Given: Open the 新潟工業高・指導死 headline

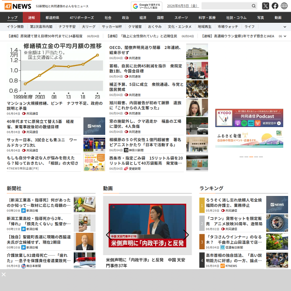Looking at the screenshot, I should [x=39, y=203].
